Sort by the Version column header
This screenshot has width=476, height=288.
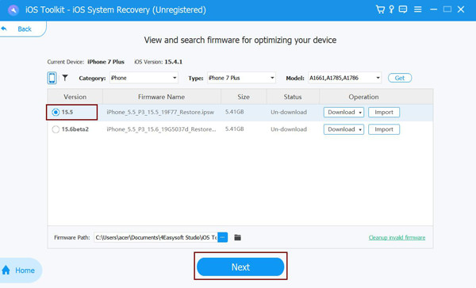pos(75,97)
